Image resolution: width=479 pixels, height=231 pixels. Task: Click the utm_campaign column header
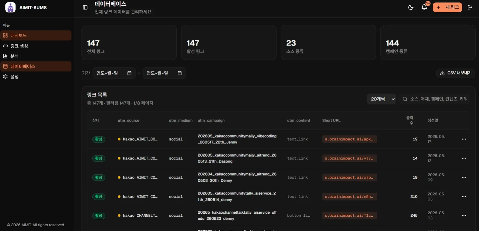coord(211,121)
